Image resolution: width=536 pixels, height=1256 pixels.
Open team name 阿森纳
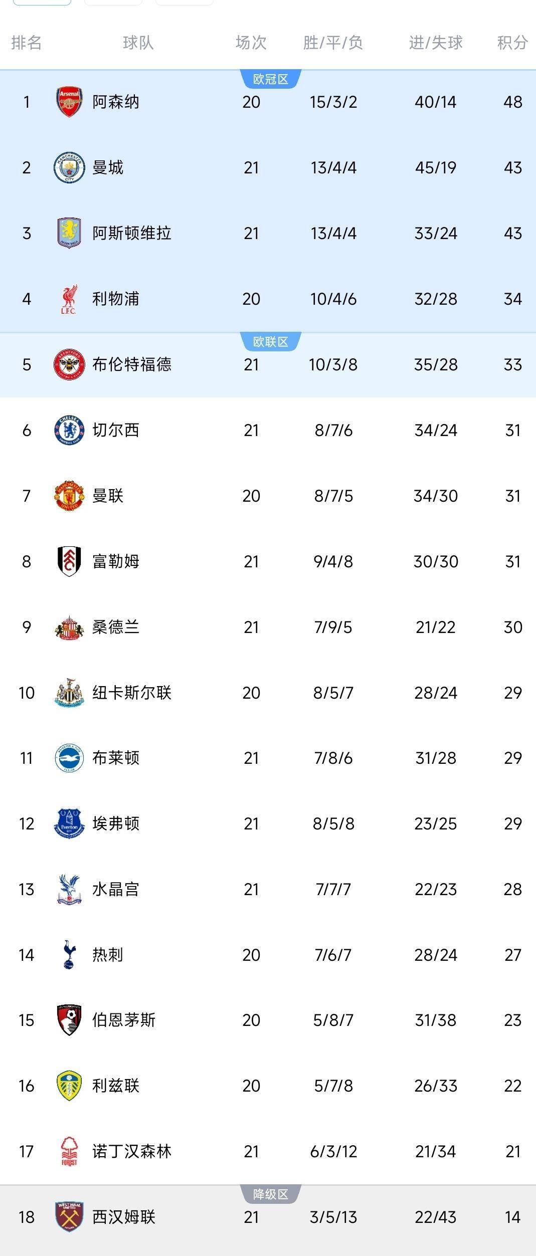click(x=116, y=102)
